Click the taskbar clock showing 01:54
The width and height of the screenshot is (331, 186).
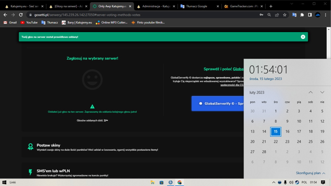pos(313,182)
